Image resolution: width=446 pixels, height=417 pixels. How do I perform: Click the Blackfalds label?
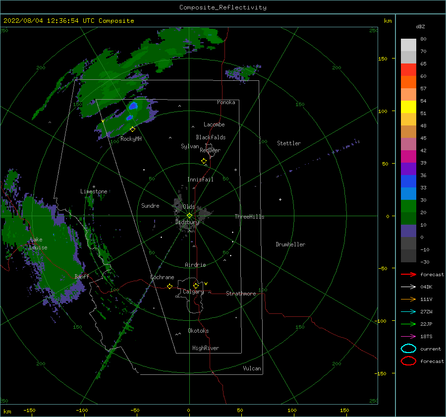(x=211, y=137)
